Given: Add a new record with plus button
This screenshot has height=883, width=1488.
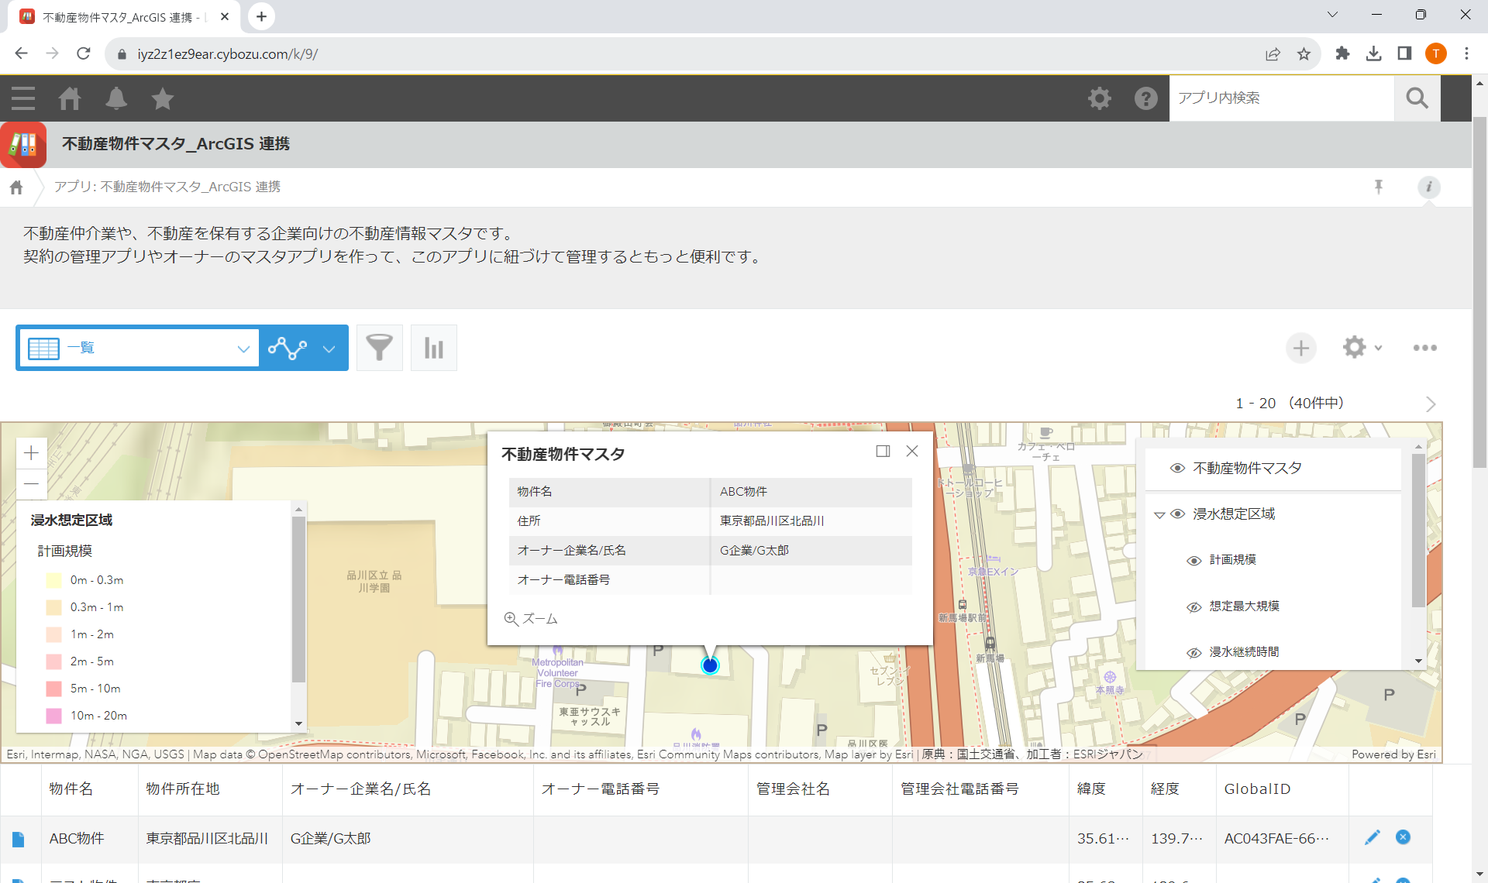Looking at the screenshot, I should pos(1300,348).
